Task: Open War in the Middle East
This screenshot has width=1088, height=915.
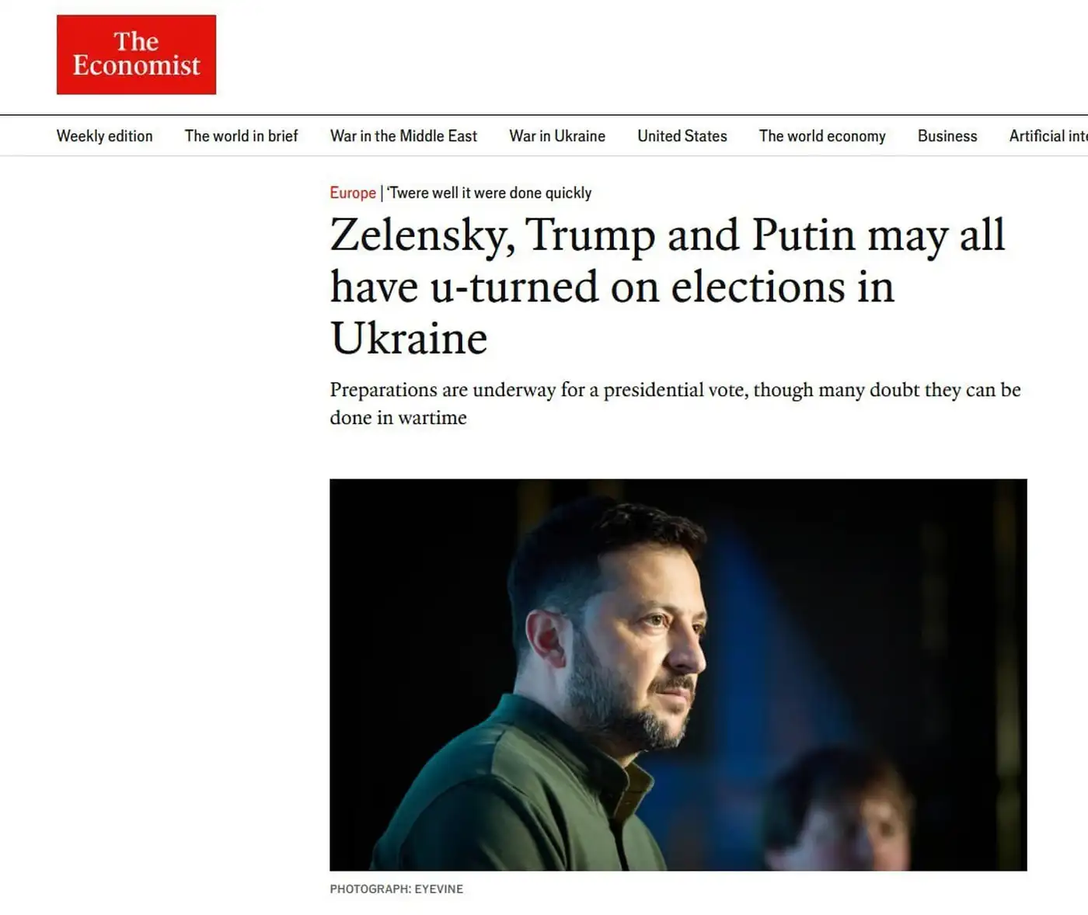Action: coord(403,136)
